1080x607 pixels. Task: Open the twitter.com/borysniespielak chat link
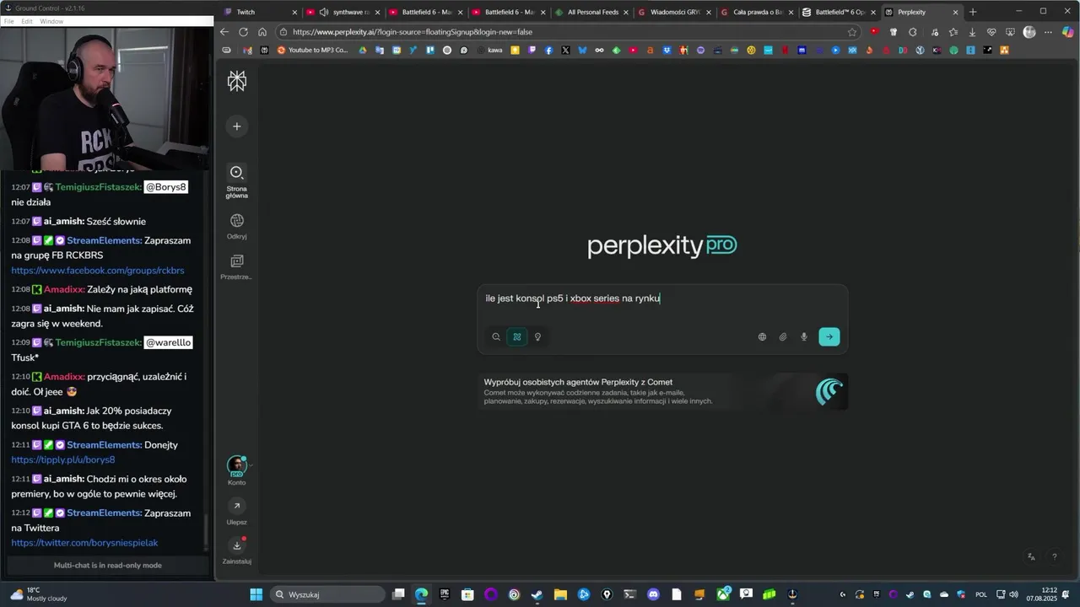coord(84,543)
